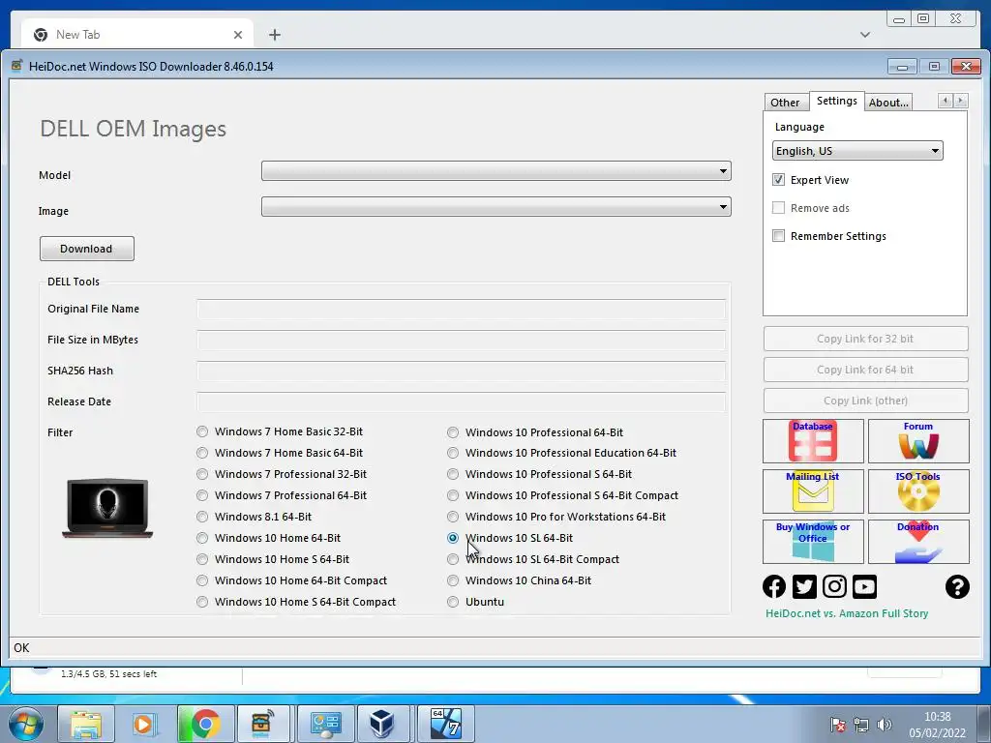Image resolution: width=991 pixels, height=743 pixels.
Task: Open the VirtualBox cube taskbar icon
Action: click(x=383, y=724)
